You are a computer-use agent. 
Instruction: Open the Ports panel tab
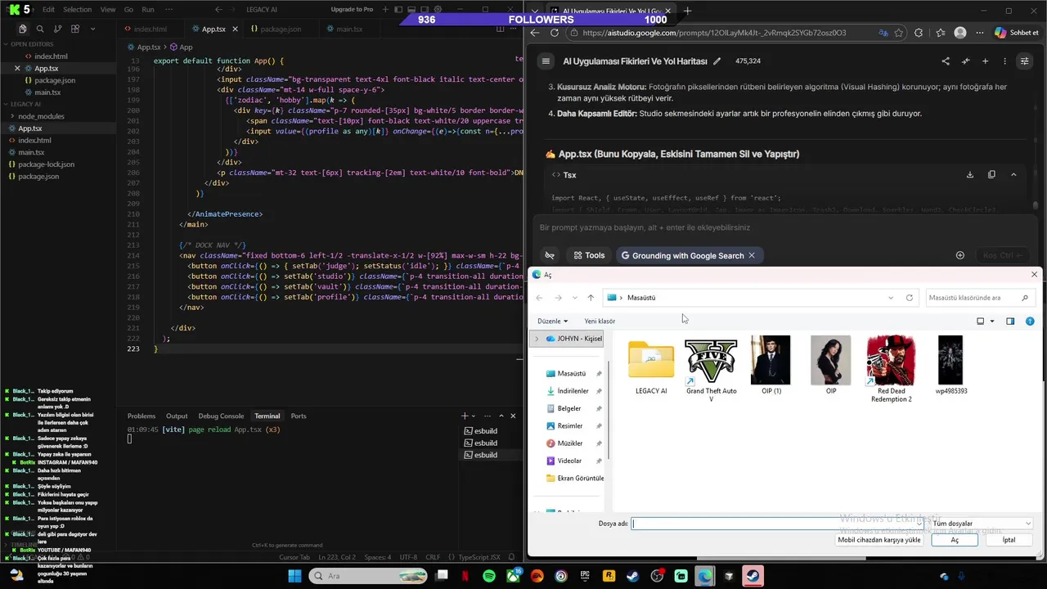point(299,416)
